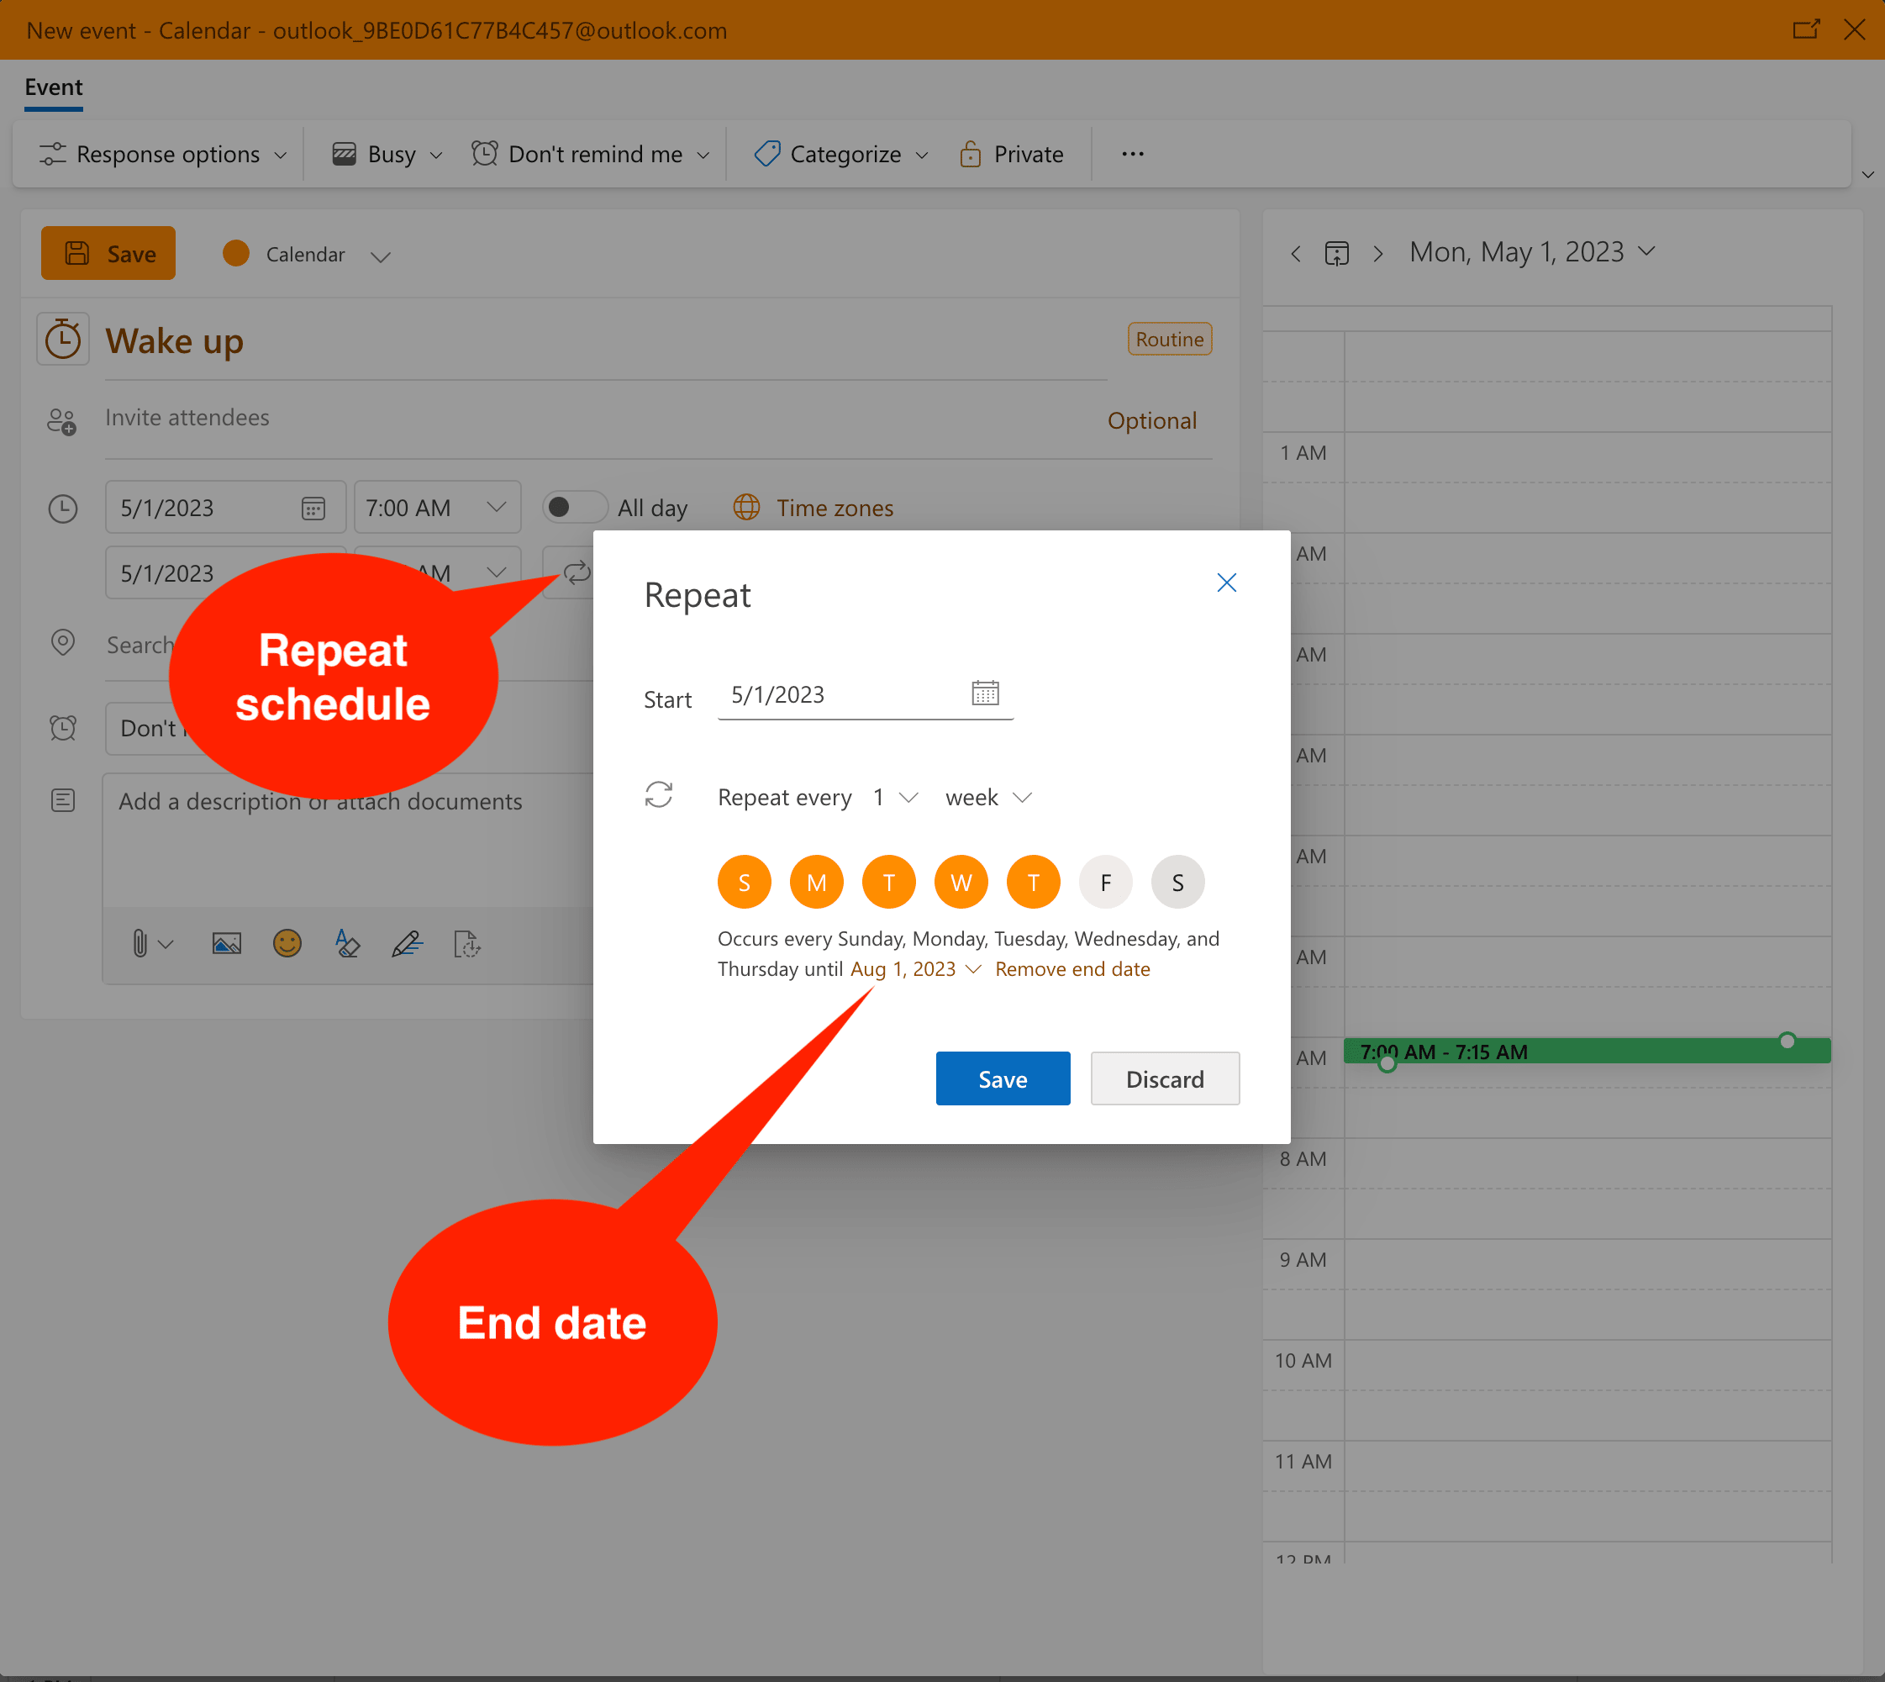The image size is (1885, 1682).
Task: Select the inking pen icon in description toolbar
Action: [408, 942]
